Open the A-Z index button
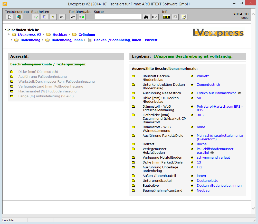The width and height of the screenshot is (258, 224). pyautogui.click(x=155, y=17)
